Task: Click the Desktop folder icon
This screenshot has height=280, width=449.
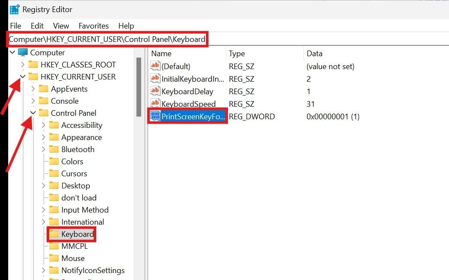Action: pos(54,185)
